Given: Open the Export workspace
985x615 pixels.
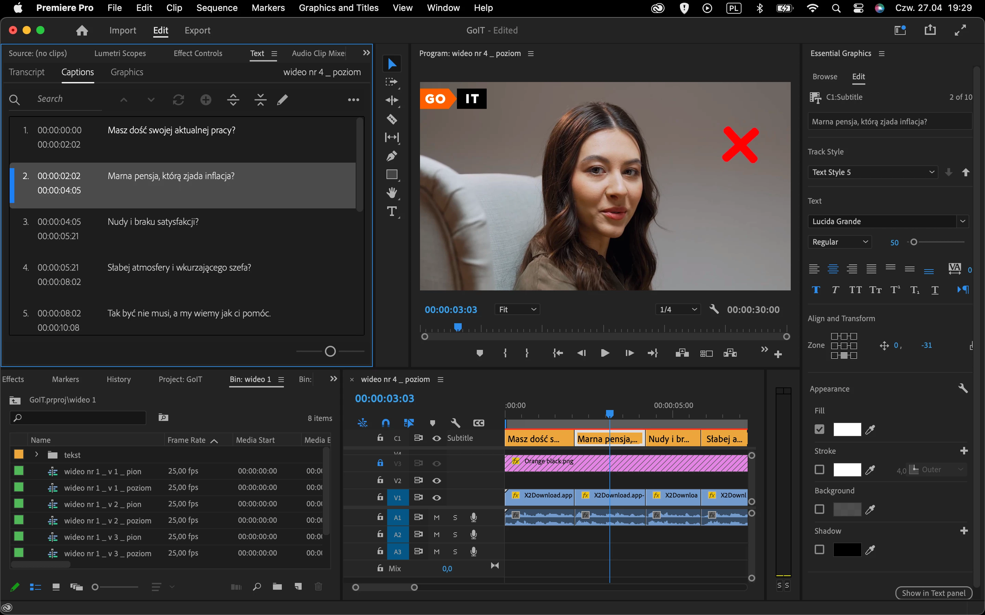Looking at the screenshot, I should (197, 30).
